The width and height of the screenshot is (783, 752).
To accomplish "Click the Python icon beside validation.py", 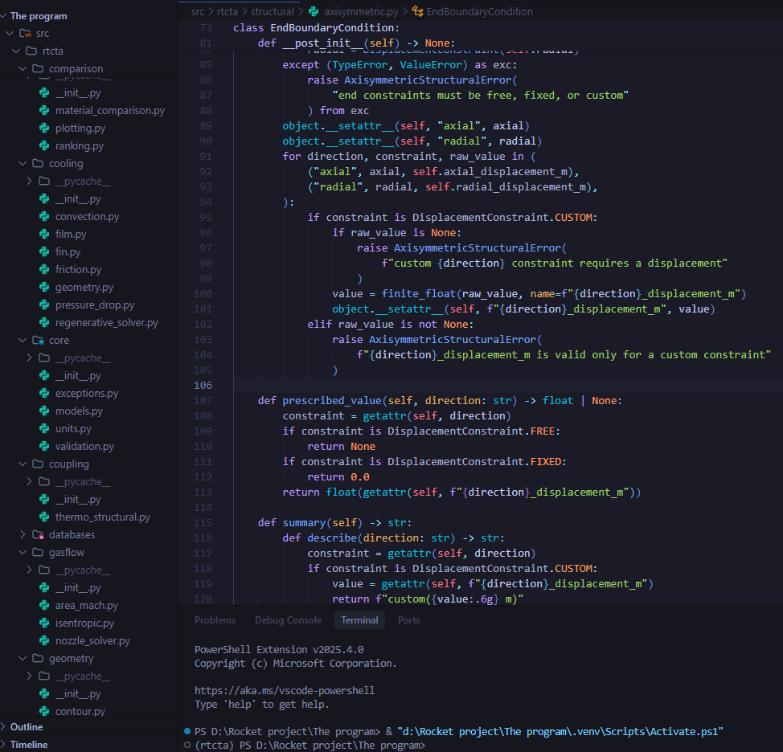I will point(44,447).
